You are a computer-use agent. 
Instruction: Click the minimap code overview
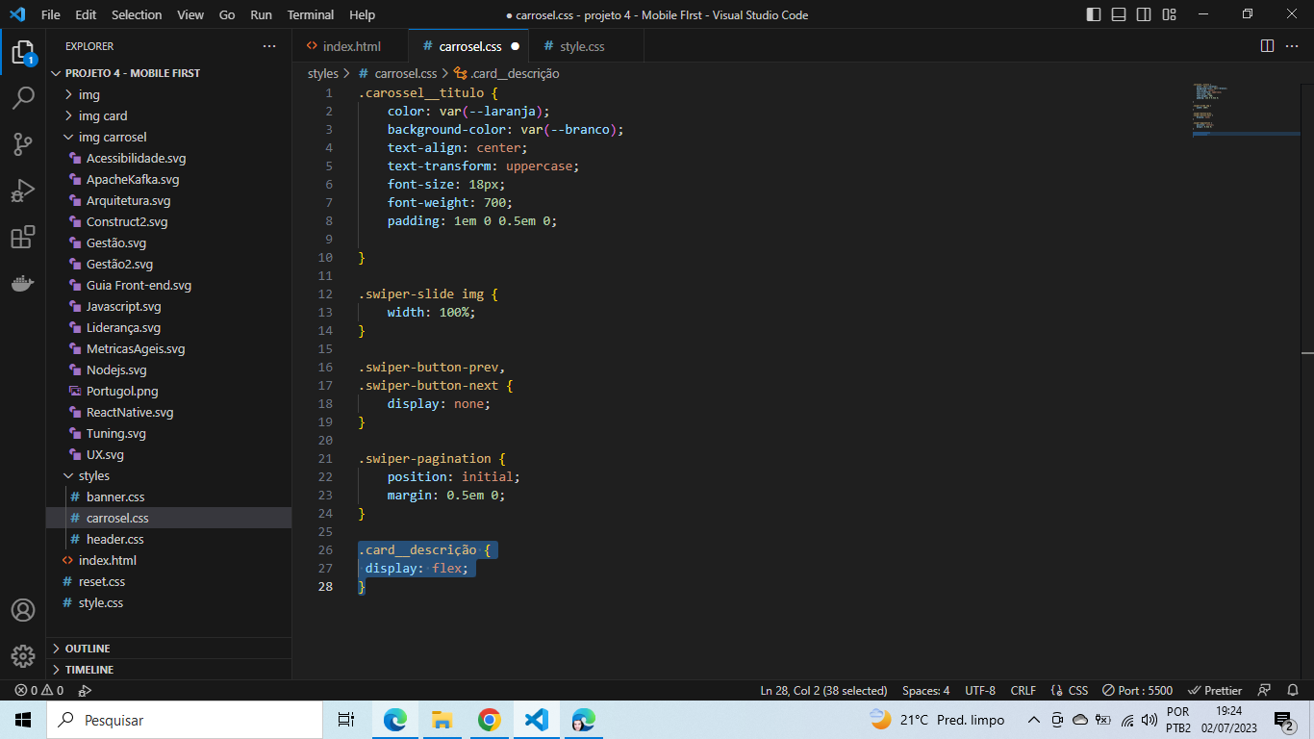(x=1246, y=111)
